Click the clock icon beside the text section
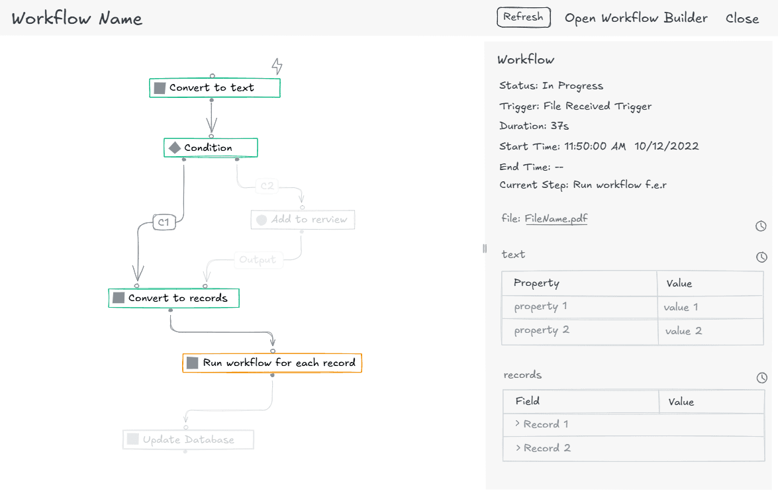This screenshot has width=778, height=493. [761, 257]
